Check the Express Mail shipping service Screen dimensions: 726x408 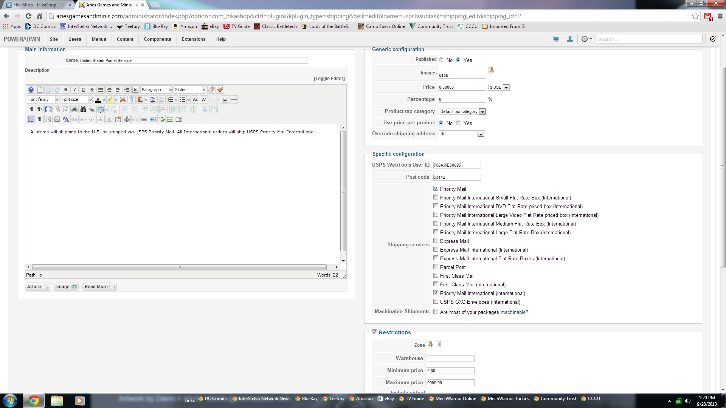click(436, 241)
